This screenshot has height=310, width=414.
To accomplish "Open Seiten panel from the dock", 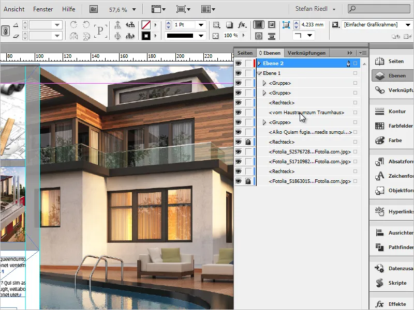I will coord(392,61).
